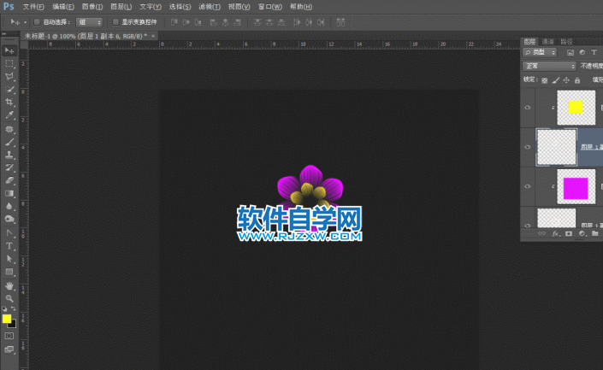
Task: Open the black background color swatch
Action: (x=13, y=325)
